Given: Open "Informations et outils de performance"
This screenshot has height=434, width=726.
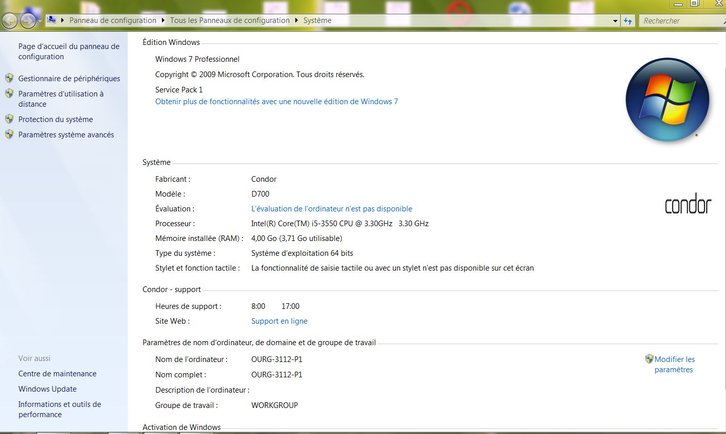Looking at the screenshot, I should coord(60,409).
